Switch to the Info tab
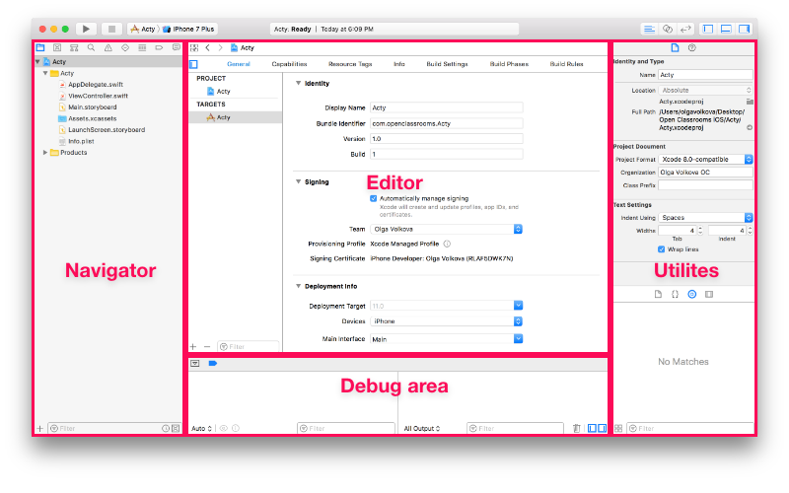This screenshot has width=789, height=493. [399, 64]
